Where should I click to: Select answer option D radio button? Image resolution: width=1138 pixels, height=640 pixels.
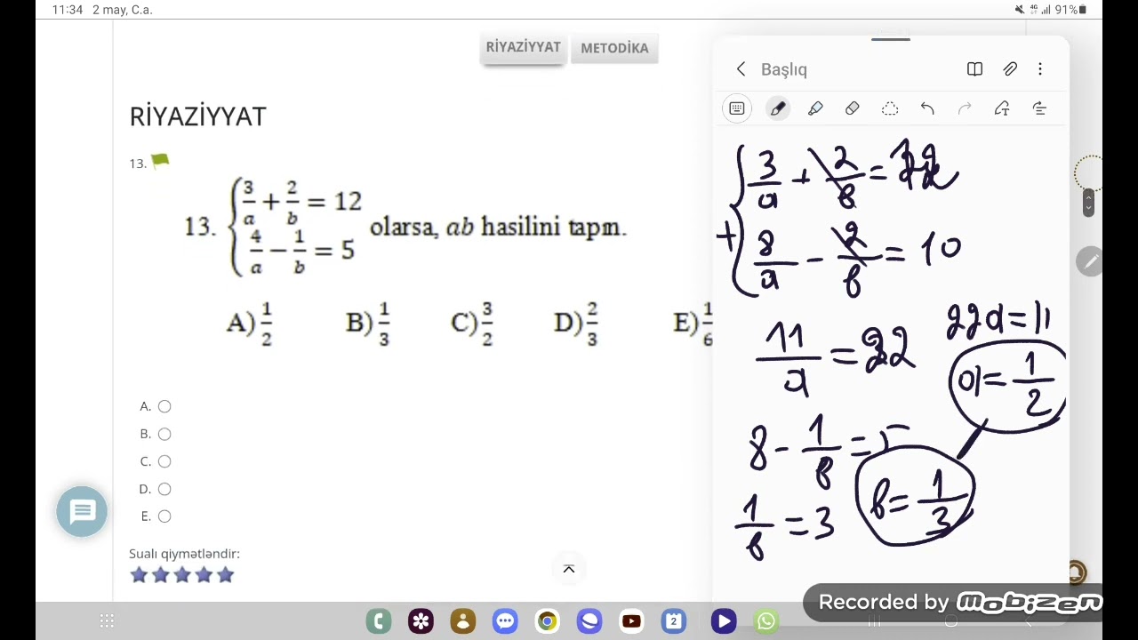coord(164,489)
